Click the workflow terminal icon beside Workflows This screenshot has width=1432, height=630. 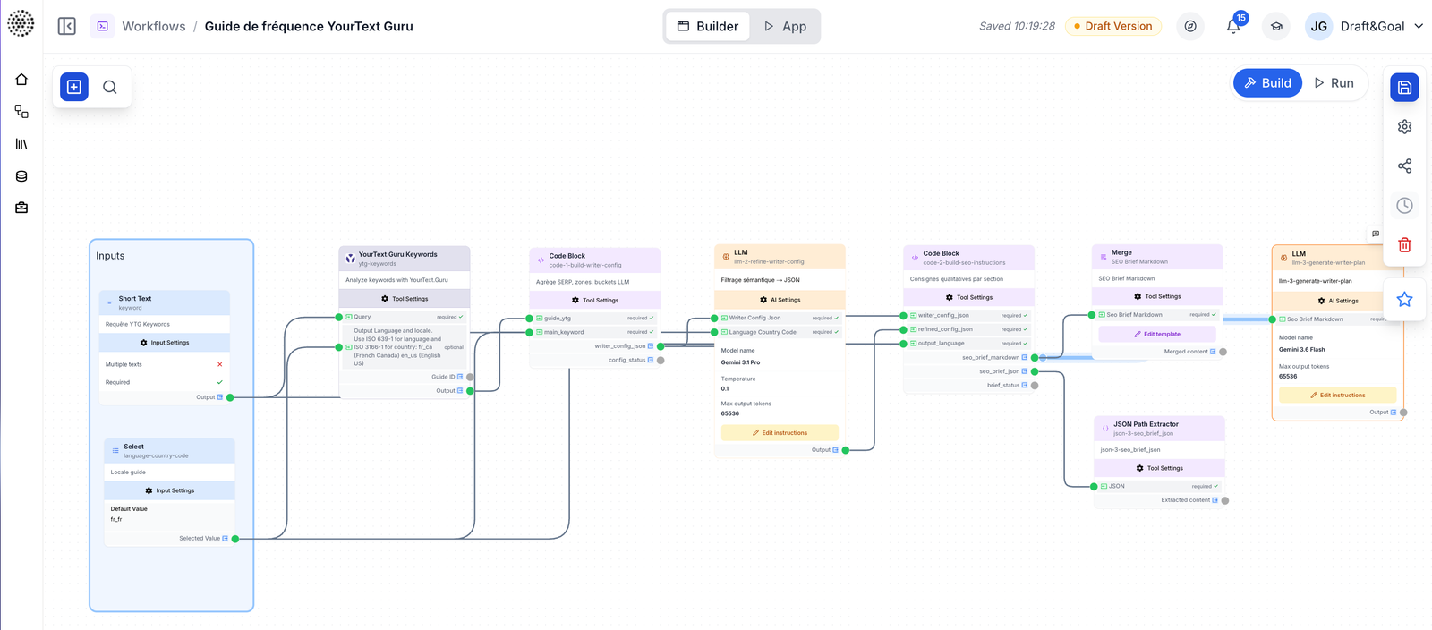tap(102, 26)
